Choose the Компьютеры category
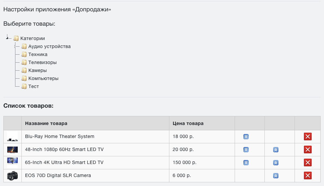This screenshot has width=324, height=186. pos(44,78)
